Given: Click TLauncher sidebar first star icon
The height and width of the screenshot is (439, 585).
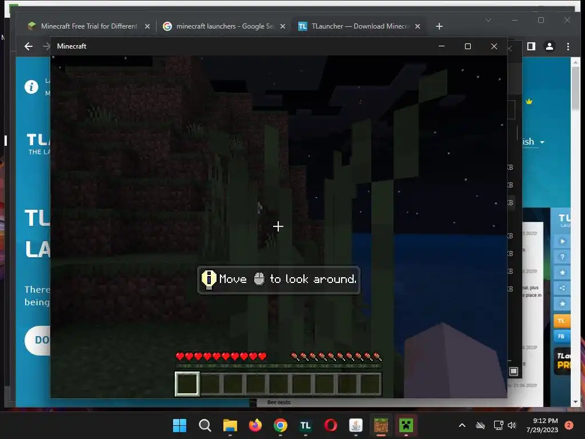Looking at the screenshot, I should pyautogui.click(x=562, y=273).
